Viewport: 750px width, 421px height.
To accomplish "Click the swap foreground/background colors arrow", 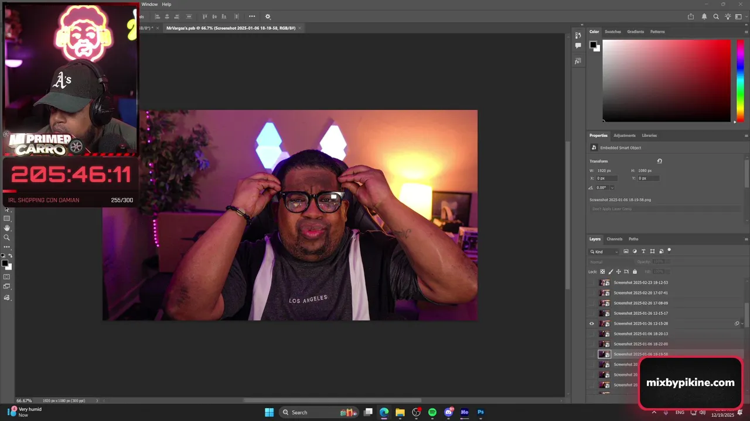I will coord(10,256).
